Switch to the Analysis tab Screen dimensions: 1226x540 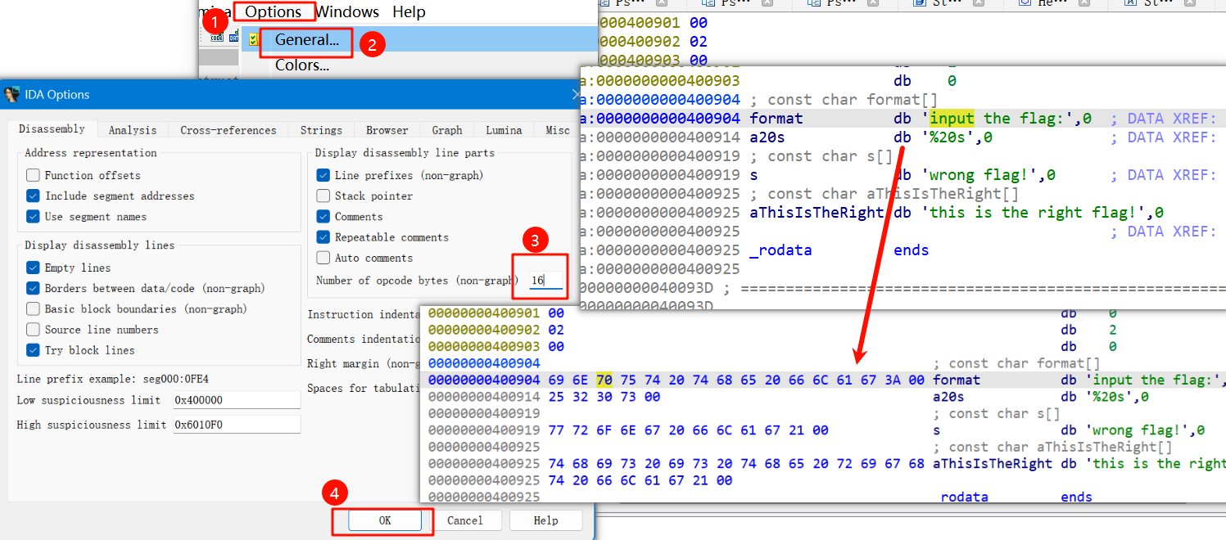tap(132, 130)
